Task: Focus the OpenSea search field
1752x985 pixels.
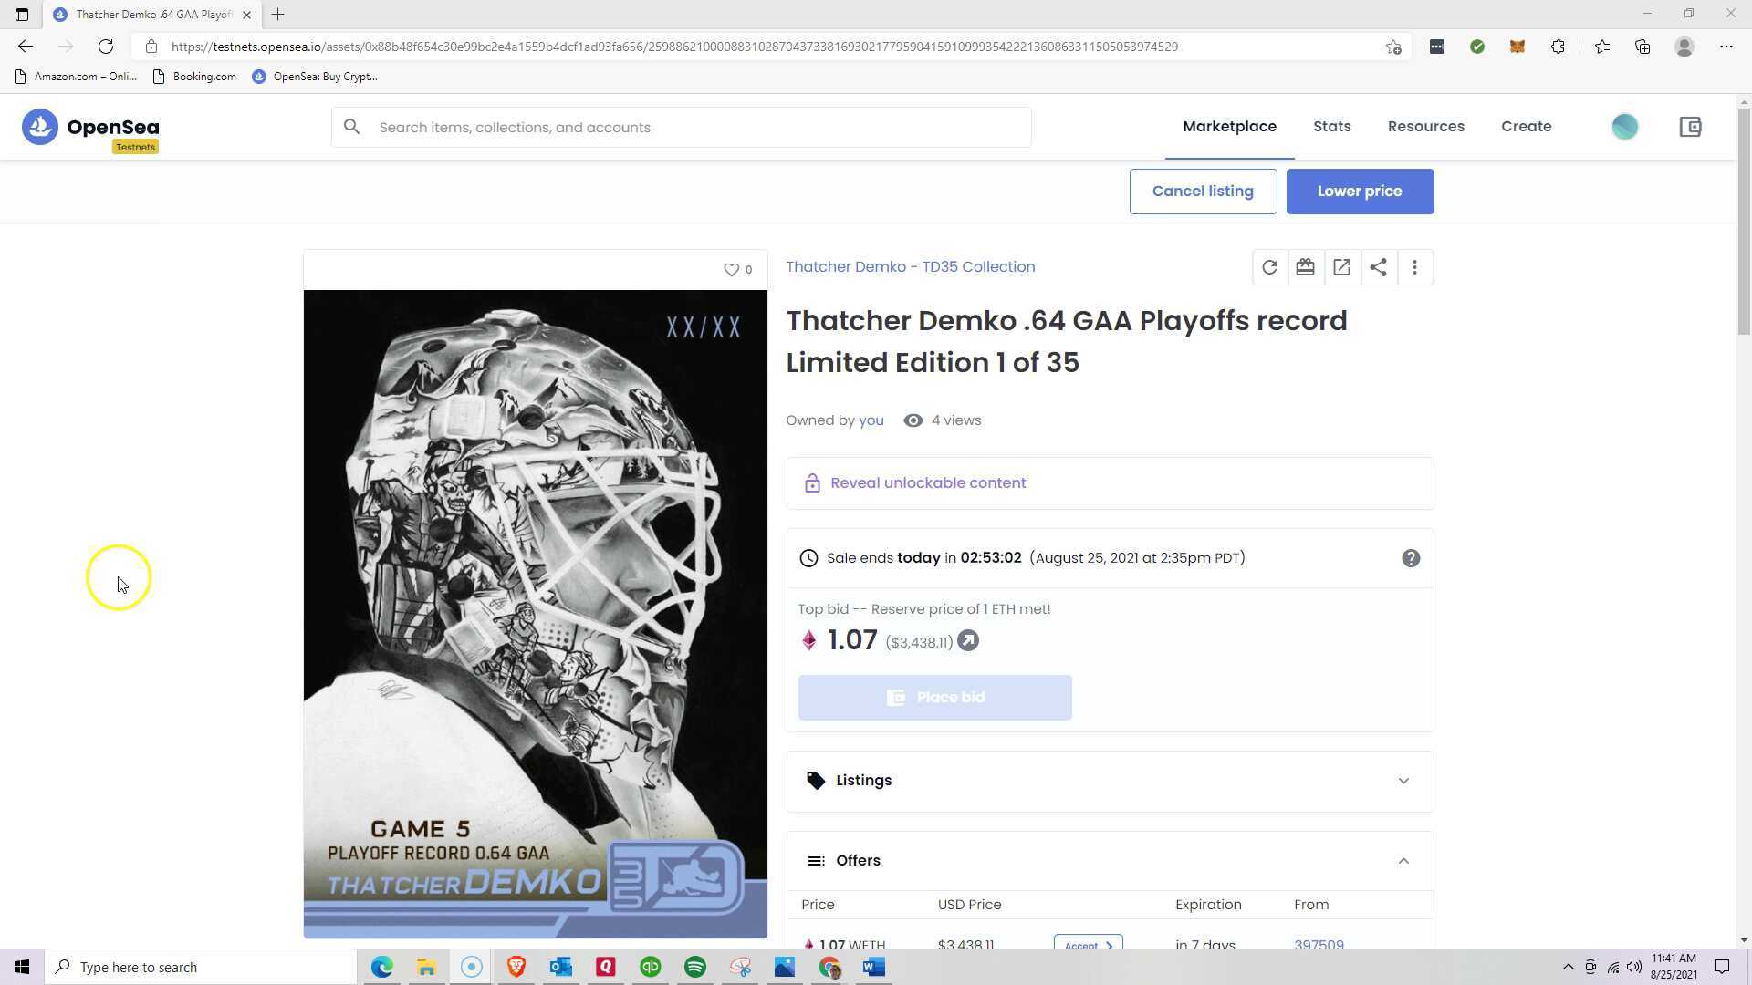Action: pyautogui.click(x=682, y=128)
